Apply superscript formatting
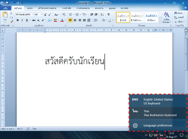 (43, 20)
